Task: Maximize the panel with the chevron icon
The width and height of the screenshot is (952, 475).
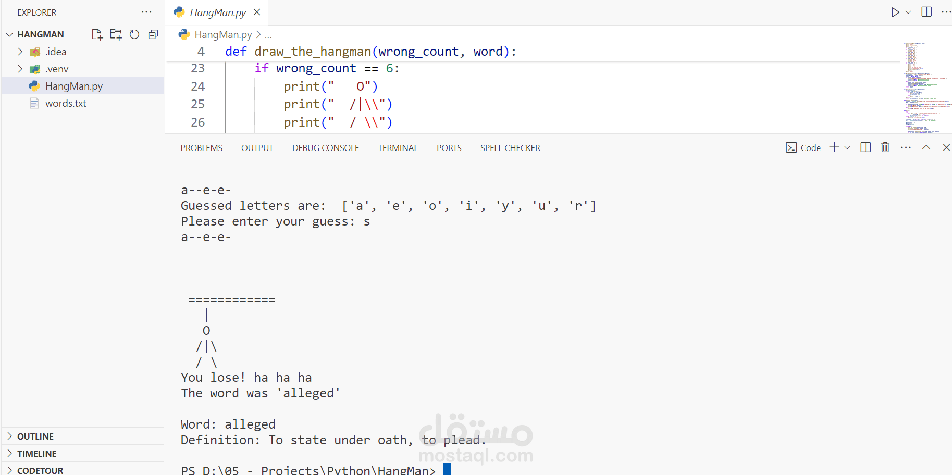Action: coord(926,147)
